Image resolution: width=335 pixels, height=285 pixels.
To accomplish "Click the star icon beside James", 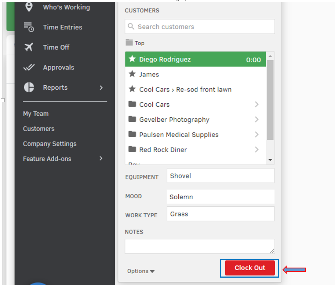I will point(132,74).
